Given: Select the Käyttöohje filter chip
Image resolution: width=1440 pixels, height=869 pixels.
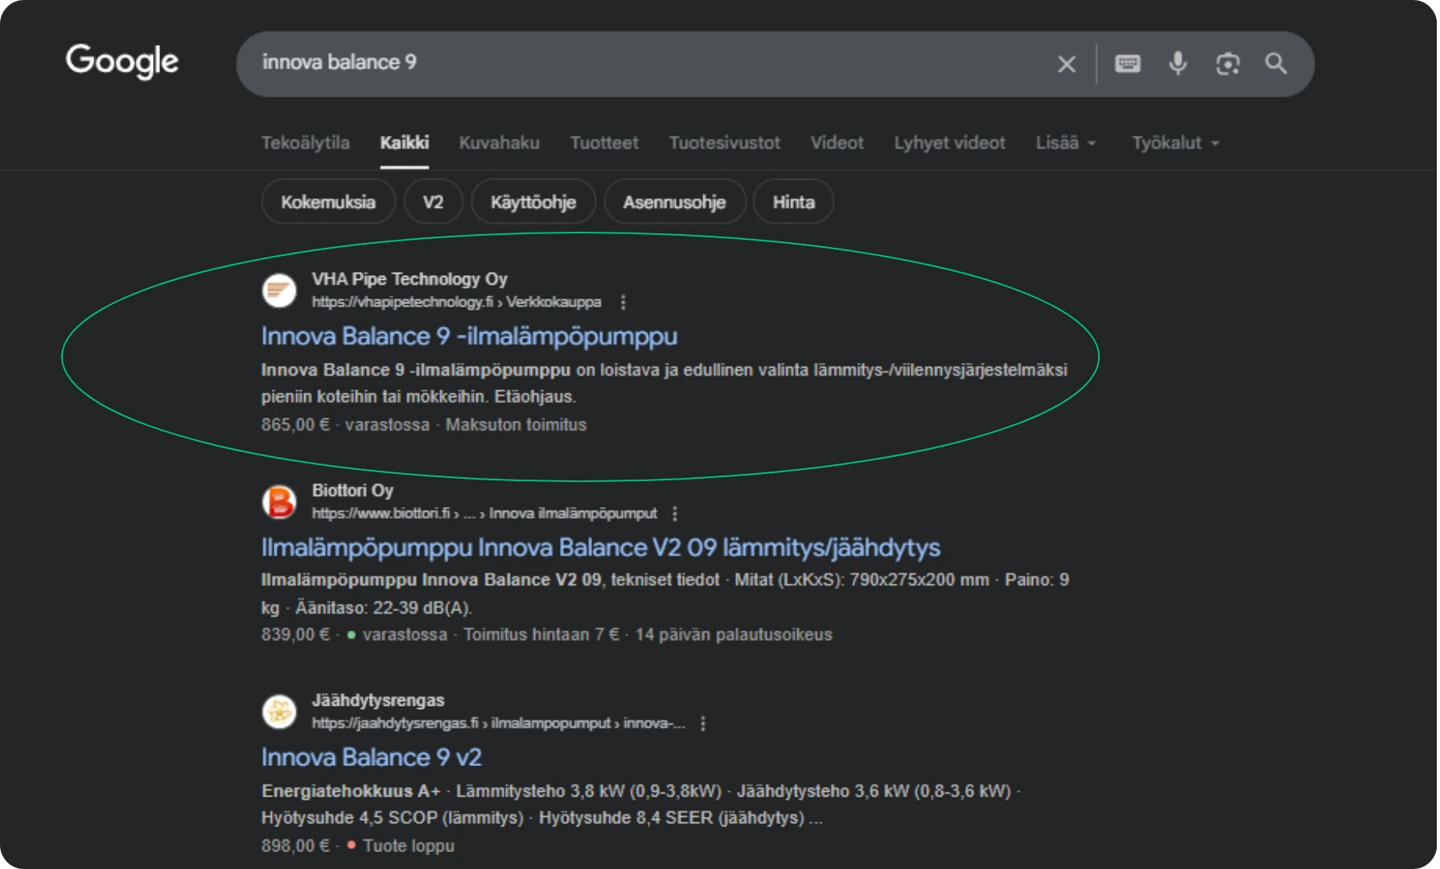Looking at the screenshot, I should (x=533, y=202).
